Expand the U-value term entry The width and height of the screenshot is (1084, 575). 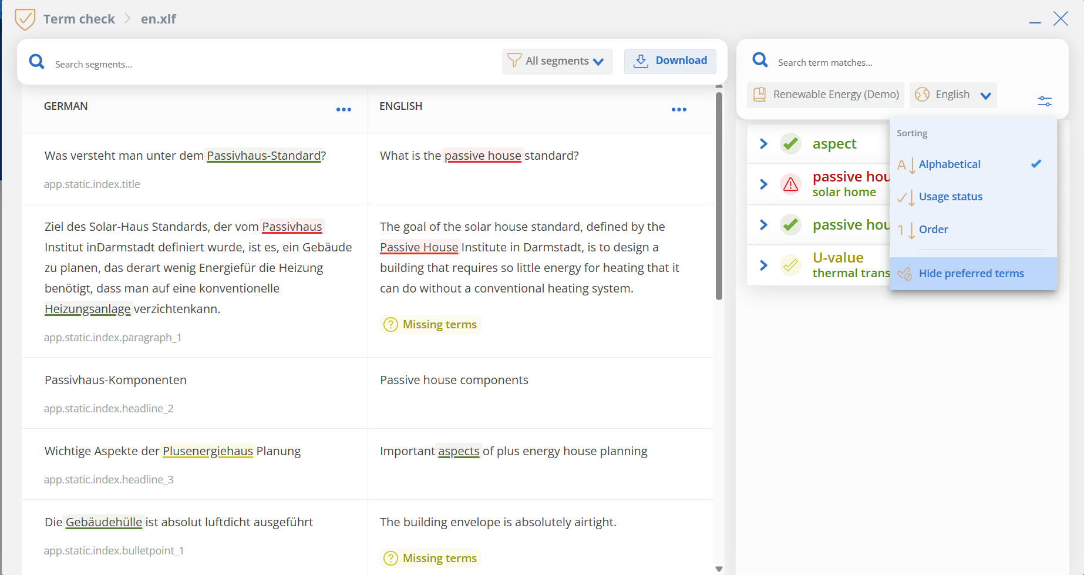(763, 265)
